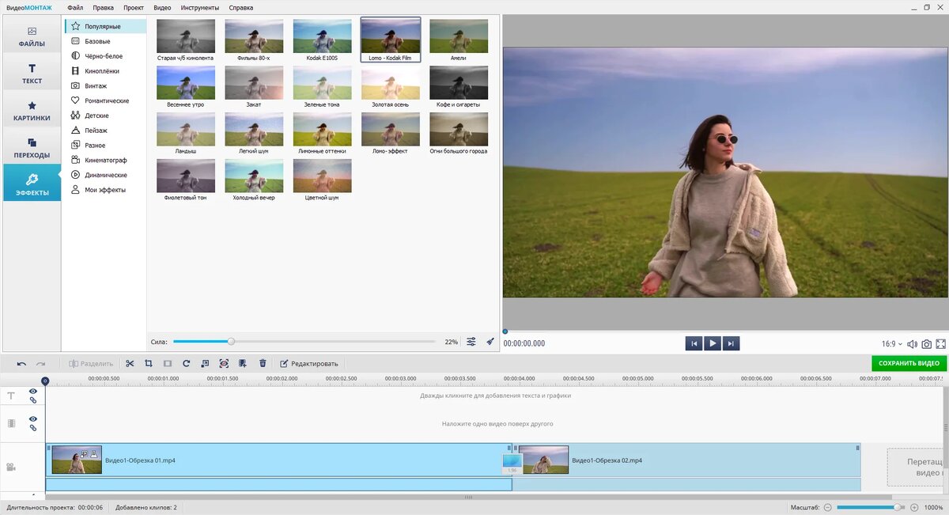Open the Инструменты menu
Image resolution: width=949 pixels, height=515 pixels.
pyautogui.click(x=200, y=7)
